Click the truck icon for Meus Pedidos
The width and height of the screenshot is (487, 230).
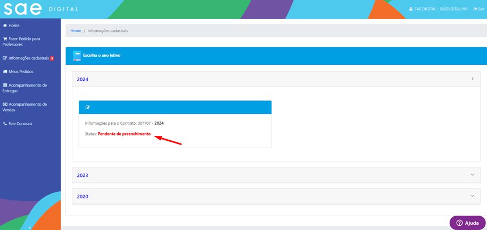(x=5, y=72)
